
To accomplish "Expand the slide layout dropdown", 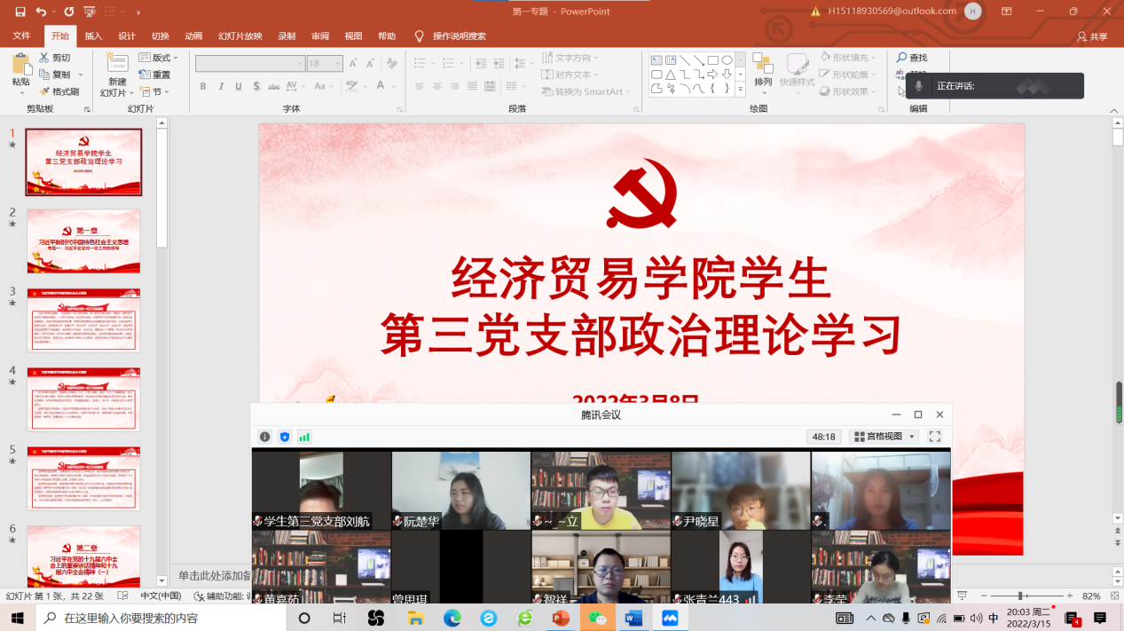I will tap(160, 58).
